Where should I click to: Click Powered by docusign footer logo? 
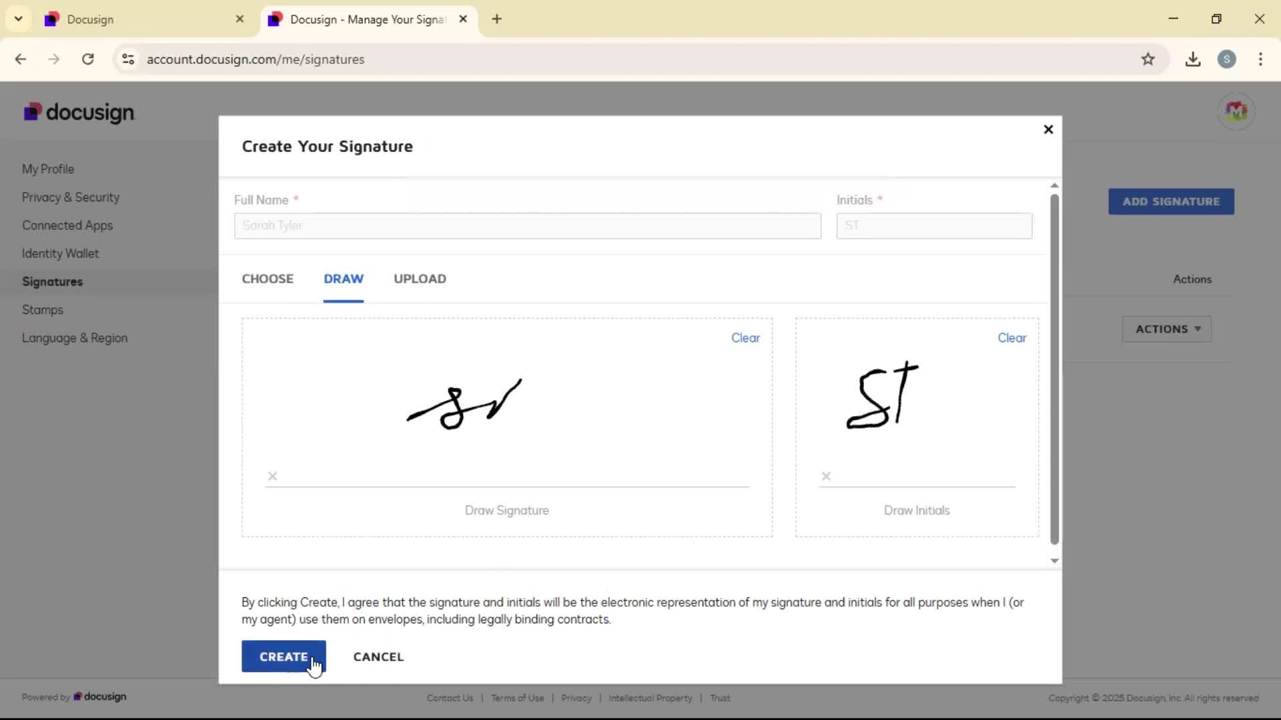tap(74, 697)
